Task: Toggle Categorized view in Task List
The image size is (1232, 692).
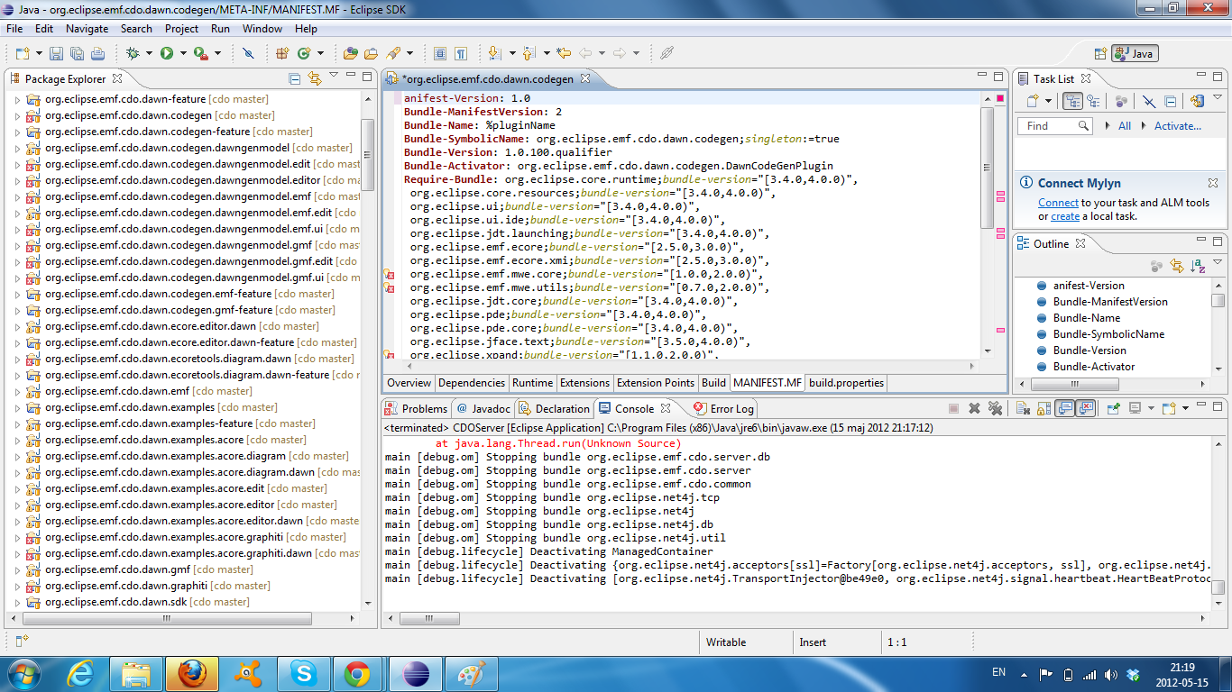Action: point(1072,101)
